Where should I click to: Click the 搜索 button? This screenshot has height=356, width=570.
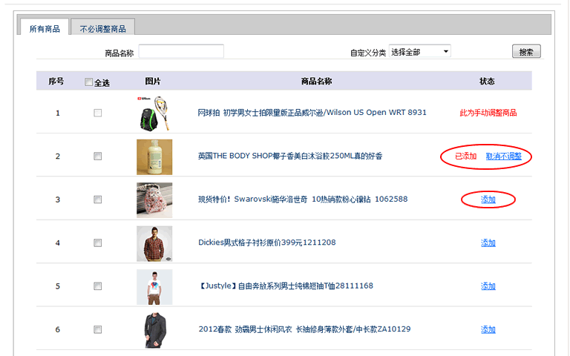[526, 51]
